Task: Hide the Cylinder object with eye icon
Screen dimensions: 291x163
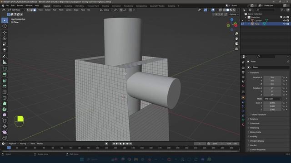Action: click(x=284, y=20)
